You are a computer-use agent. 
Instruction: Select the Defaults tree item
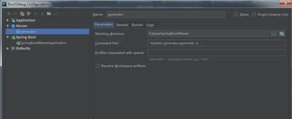(23, 49)
